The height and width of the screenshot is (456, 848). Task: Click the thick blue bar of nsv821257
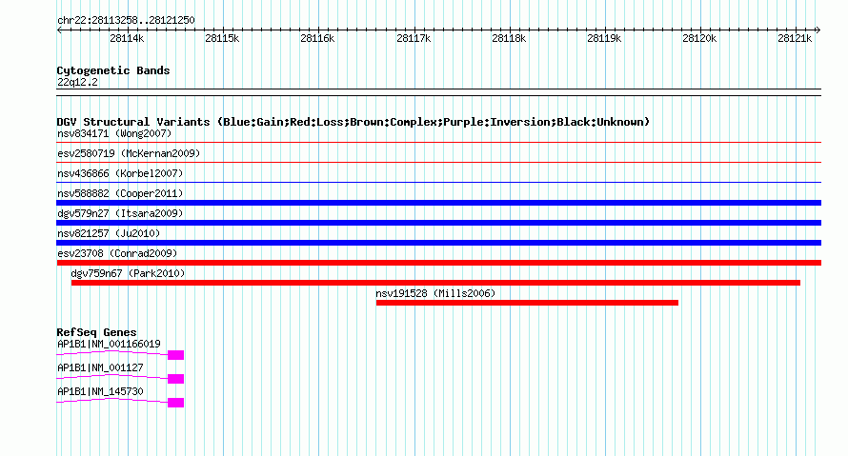point(438,243)
